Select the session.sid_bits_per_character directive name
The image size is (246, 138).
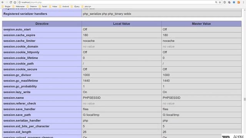(x=27, y=126)
